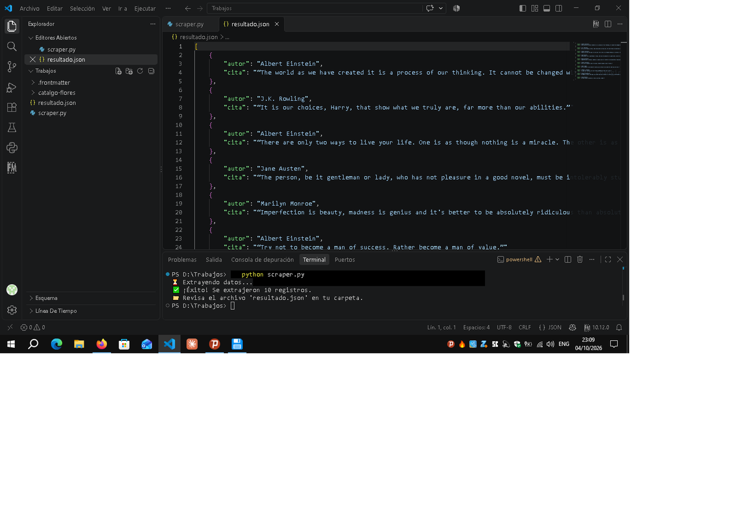This screenshot has height=517, width=748.
Task: Toggle primary side bar visibility
Action: (522, 8)
